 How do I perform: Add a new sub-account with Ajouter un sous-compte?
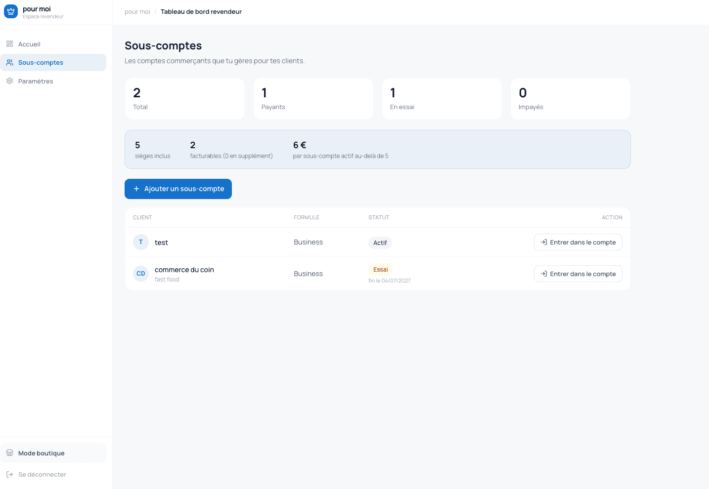178,189
